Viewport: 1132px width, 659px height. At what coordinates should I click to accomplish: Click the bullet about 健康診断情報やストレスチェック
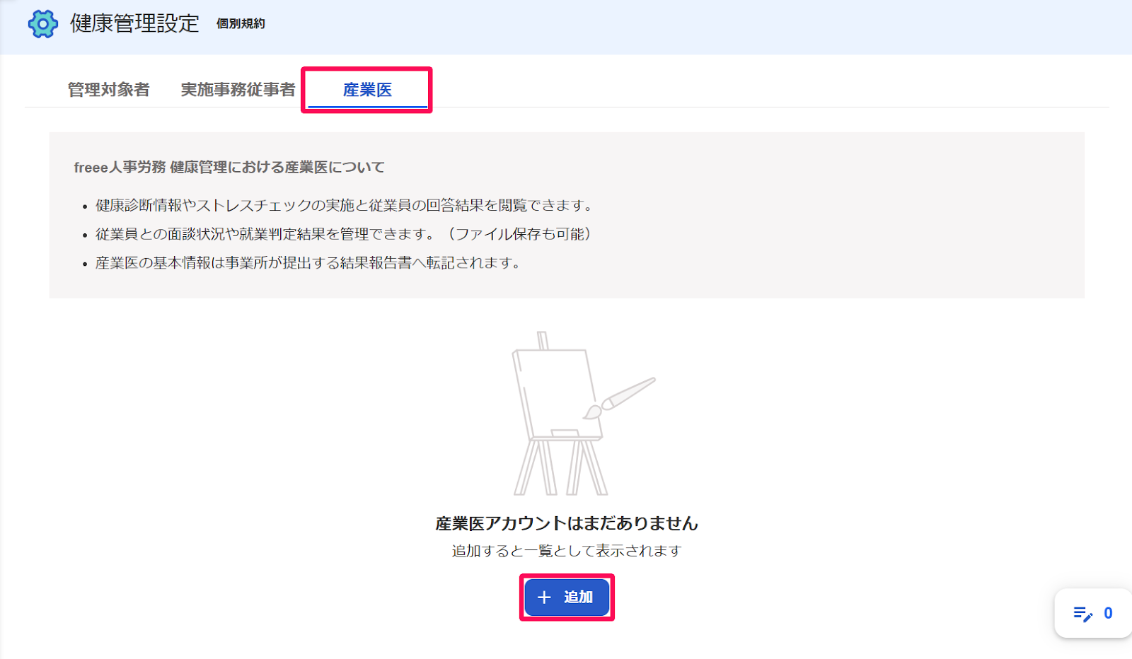344,206
